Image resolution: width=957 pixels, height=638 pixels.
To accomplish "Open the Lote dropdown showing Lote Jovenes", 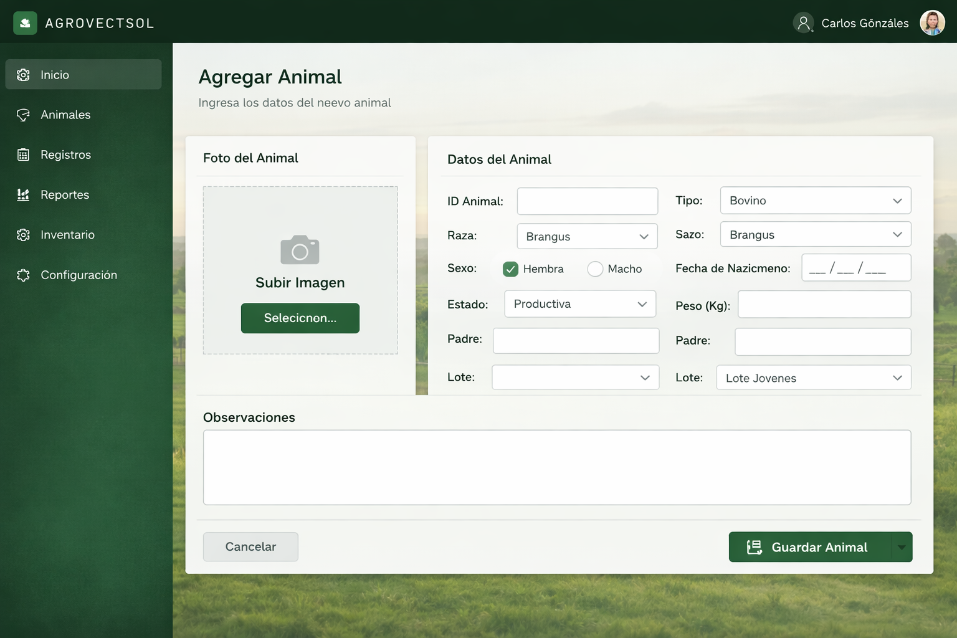I will pos(814,378).
